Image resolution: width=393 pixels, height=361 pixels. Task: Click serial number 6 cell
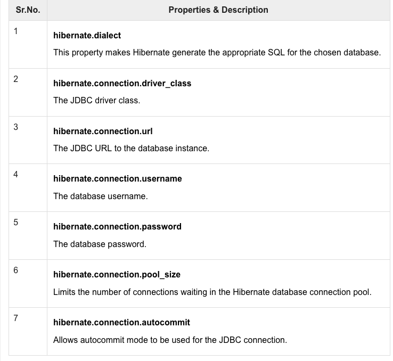pos(28,283)
